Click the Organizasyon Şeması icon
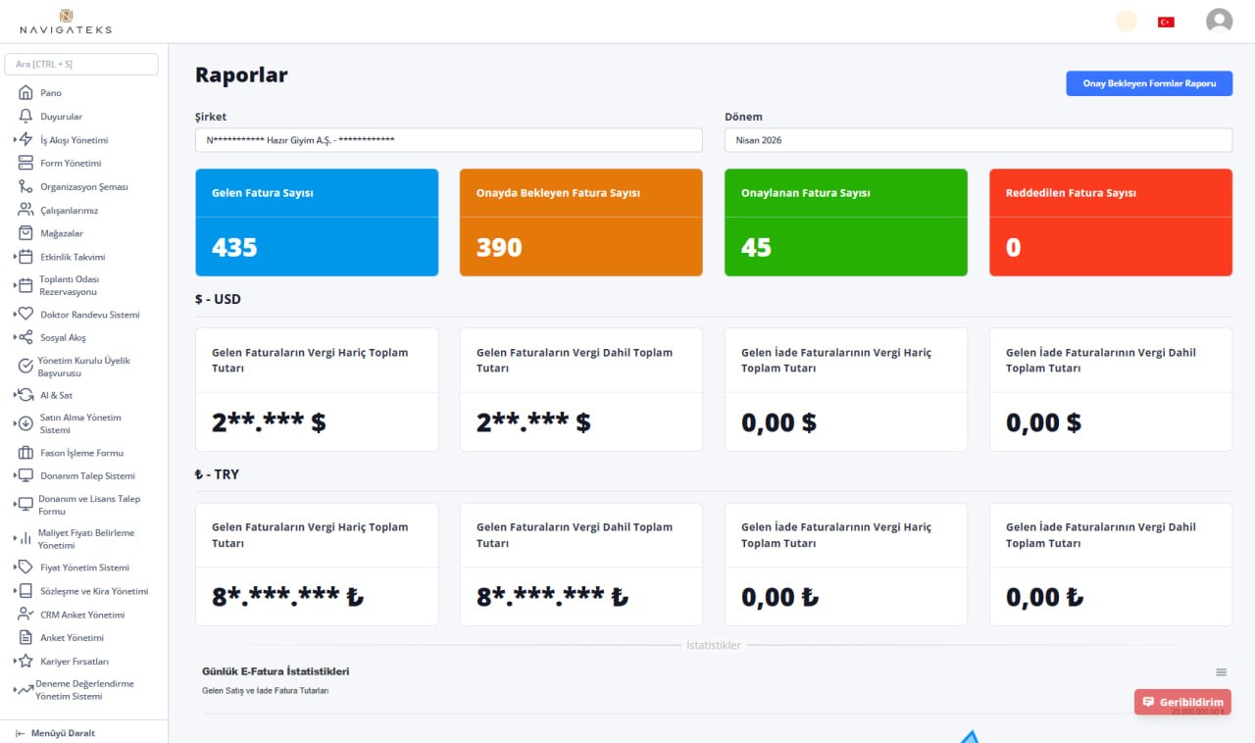This screenshot has width=1255, height=743. point(25,186)
